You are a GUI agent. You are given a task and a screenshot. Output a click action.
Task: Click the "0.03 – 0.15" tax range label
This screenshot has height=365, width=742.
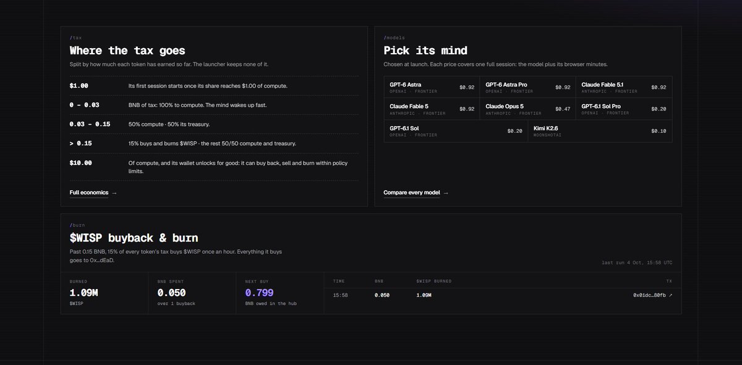pos(90,124)
